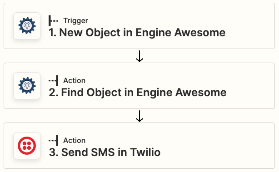The height and width of the screenshot is (172, 279).
Task: Open the Find Object in Engine Awesome step
Action: 138,93
